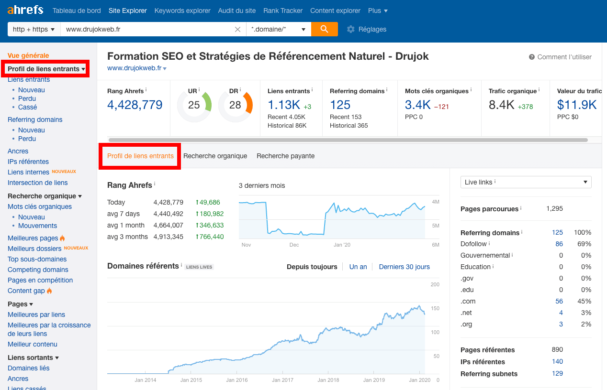607x390 pixels.
Task: Click the info icon beside Mots clés organiques metric
Action: point(471,90)
